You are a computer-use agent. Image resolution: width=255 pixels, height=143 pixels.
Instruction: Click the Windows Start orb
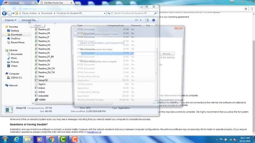click(5, 139)
